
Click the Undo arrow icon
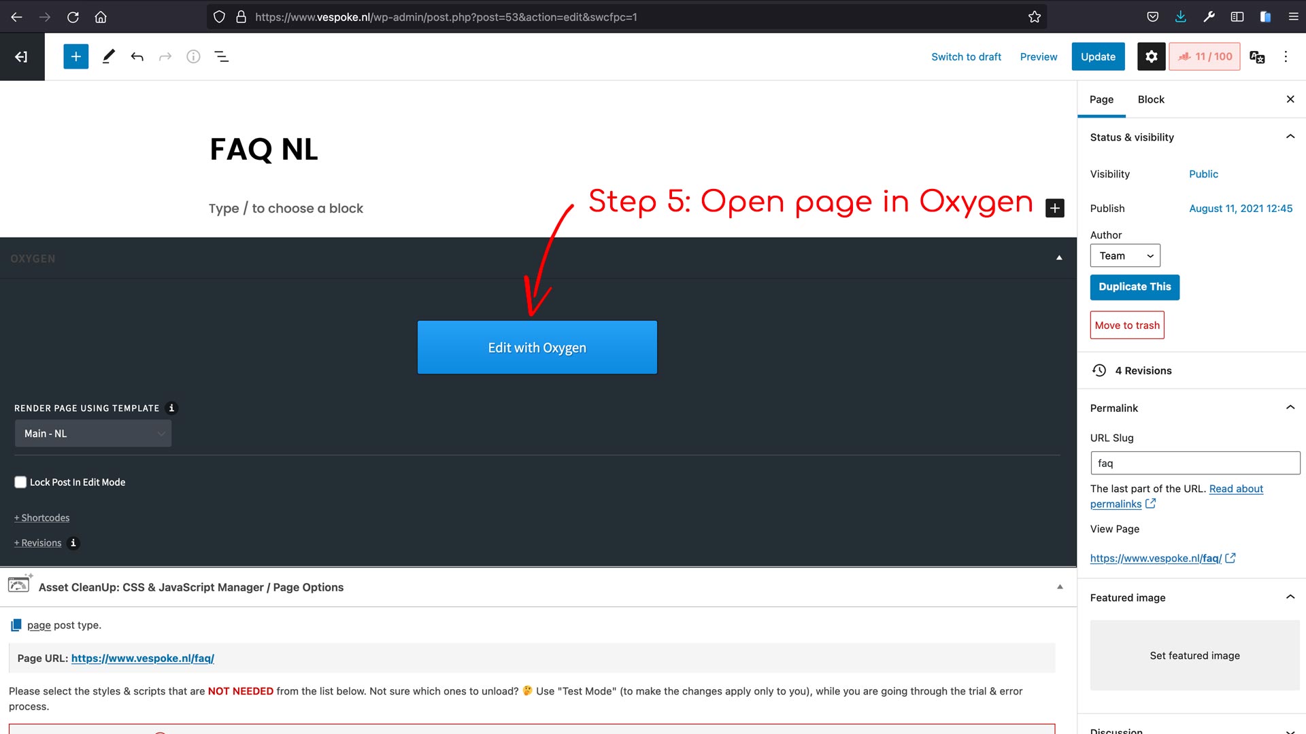click(137, 56)
